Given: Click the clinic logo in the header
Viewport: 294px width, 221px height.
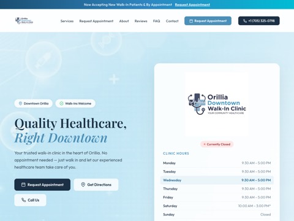Looking at the screenshot, I should pyautogui.click(x=24, y=21).
